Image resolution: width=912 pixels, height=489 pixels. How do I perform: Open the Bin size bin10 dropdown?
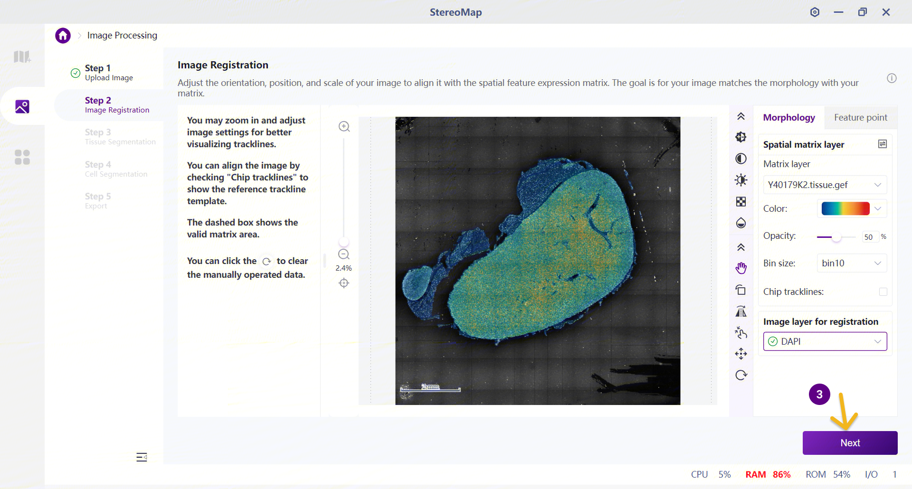(852, 263)
